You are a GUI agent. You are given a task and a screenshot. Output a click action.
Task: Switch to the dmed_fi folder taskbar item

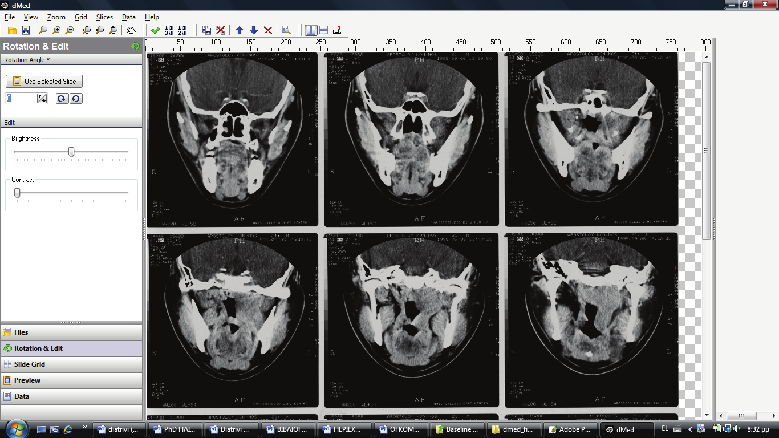[x=515, y=429]
